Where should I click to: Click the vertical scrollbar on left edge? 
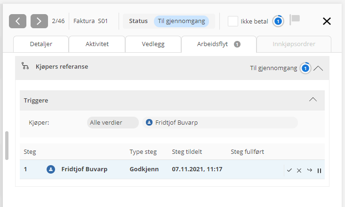click(x=7, y=145)
